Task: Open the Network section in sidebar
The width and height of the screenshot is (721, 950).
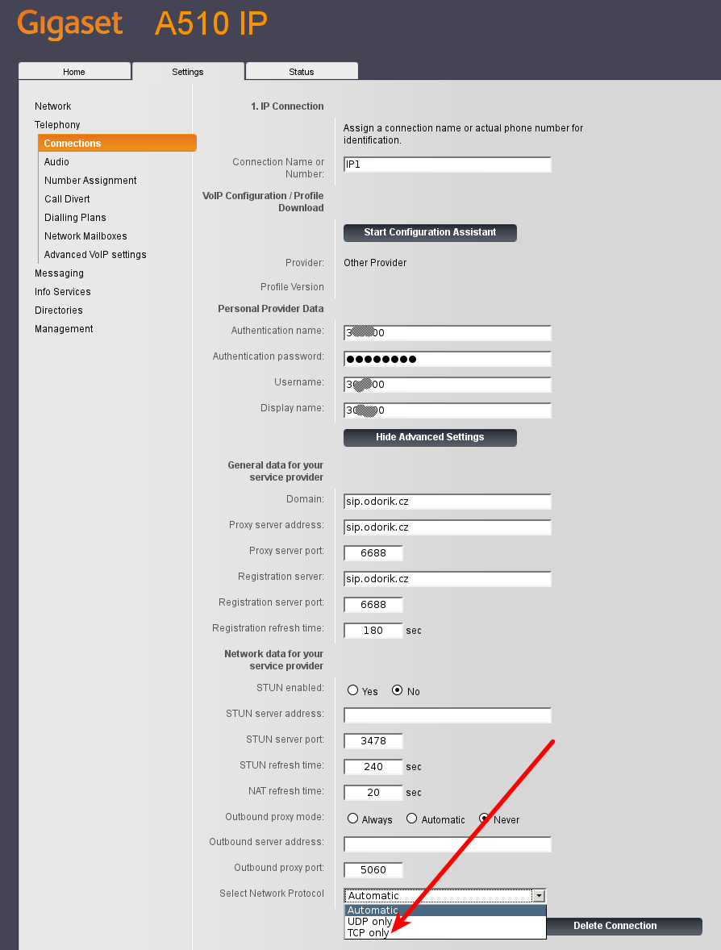Action: (52, 106)
